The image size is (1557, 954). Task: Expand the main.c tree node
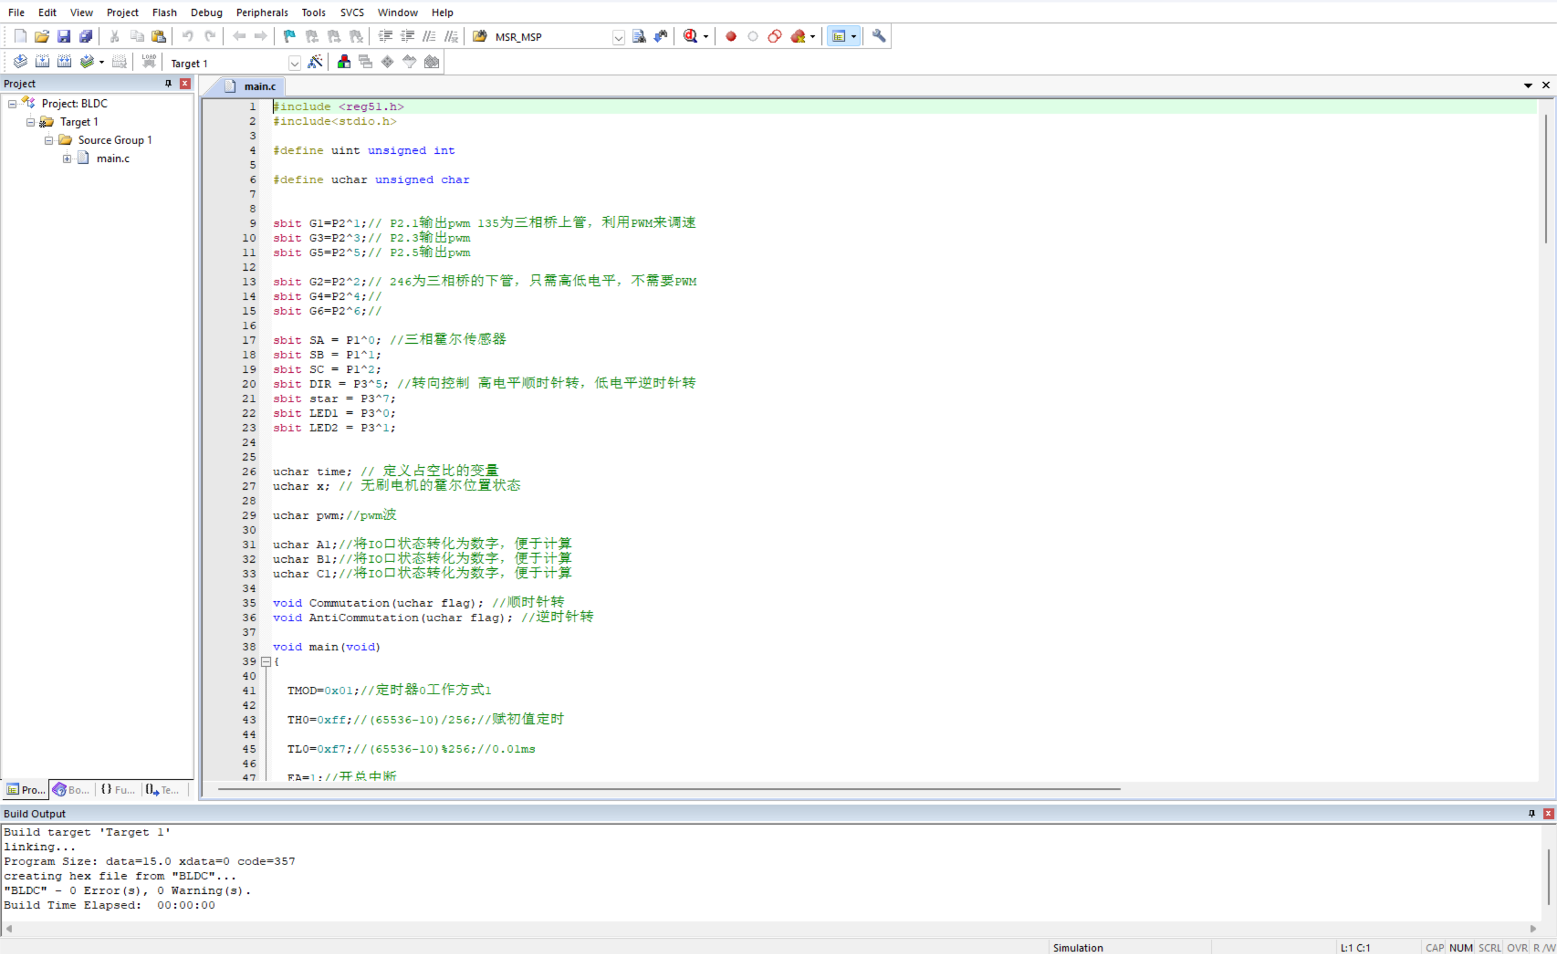pos(66,159)
